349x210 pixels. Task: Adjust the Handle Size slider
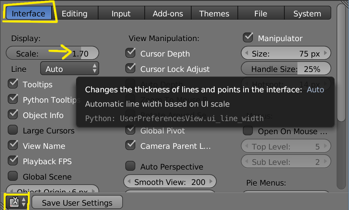pos(286,69)
